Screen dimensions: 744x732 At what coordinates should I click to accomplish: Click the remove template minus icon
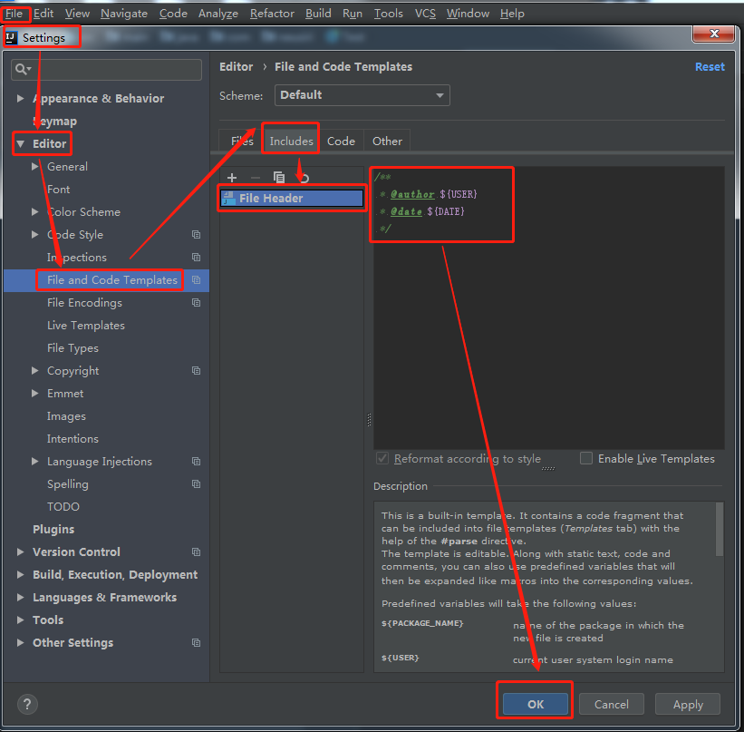tap(256, 178)
